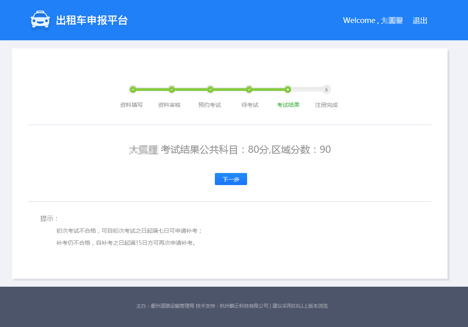Click the current step dot above 考试结果

(x=287, y=90)
